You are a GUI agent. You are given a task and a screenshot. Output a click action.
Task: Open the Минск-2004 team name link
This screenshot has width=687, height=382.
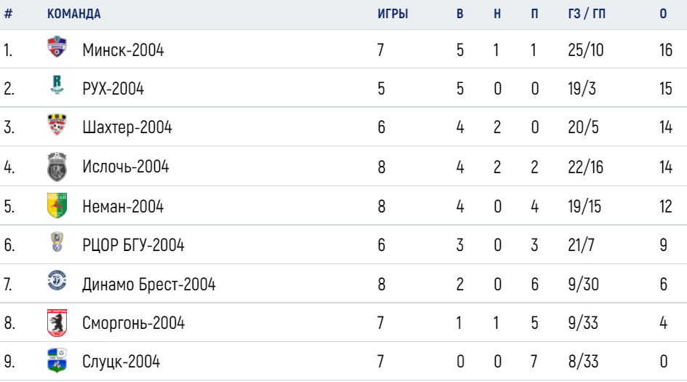click(123, 50)
